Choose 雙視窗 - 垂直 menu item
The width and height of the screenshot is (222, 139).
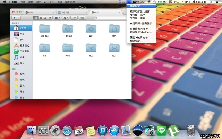141,18
